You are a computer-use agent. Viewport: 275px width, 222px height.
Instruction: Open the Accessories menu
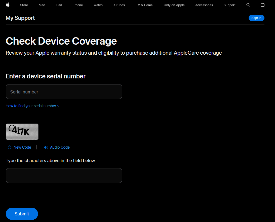tap(204, 5)
